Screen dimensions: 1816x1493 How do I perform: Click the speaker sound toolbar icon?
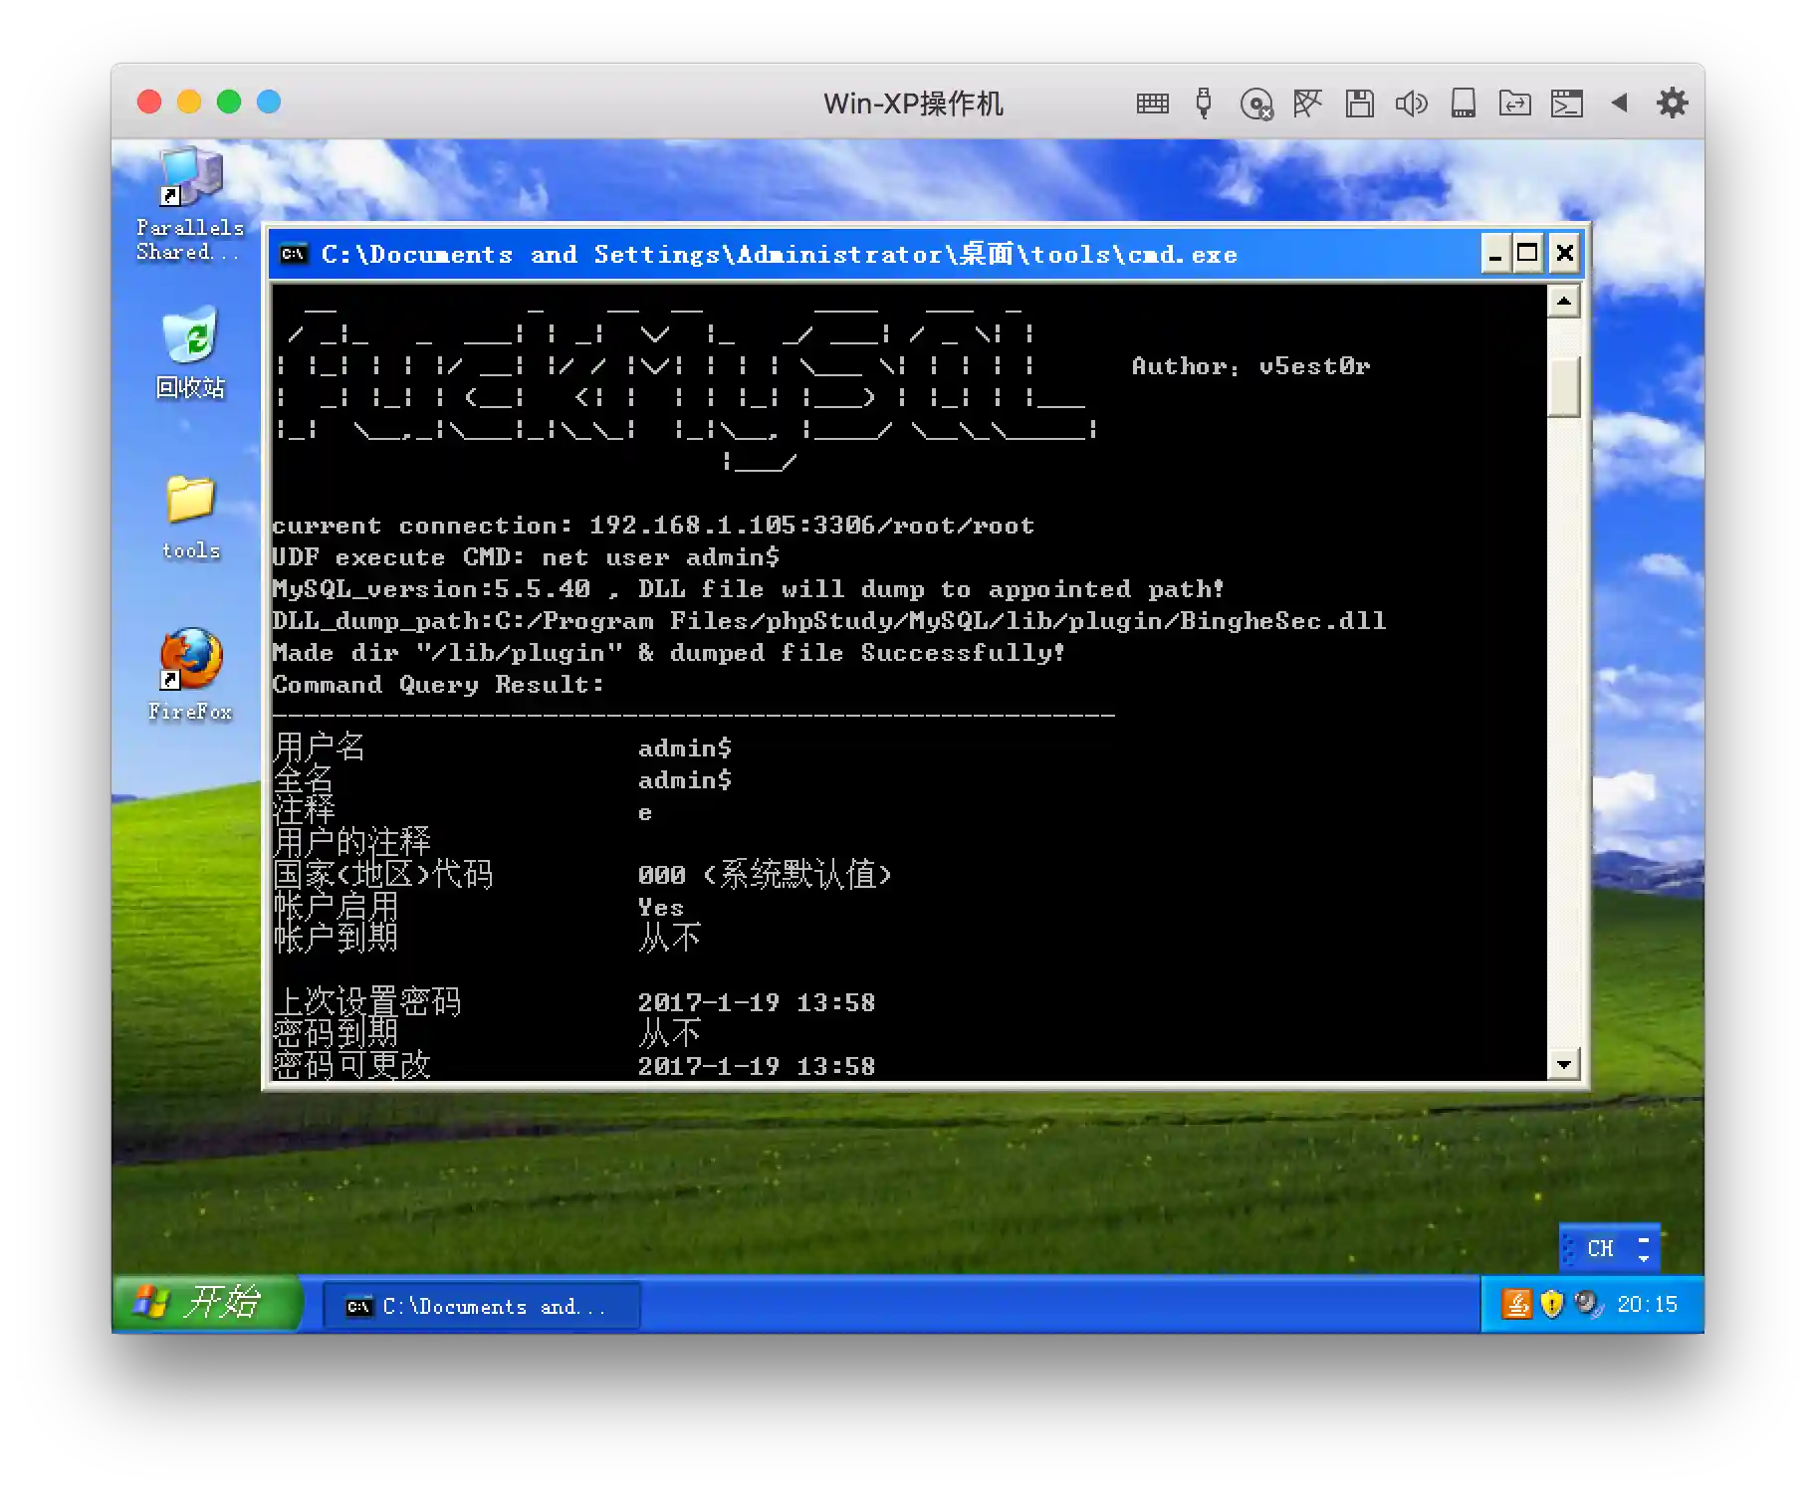coord(1411,104)
